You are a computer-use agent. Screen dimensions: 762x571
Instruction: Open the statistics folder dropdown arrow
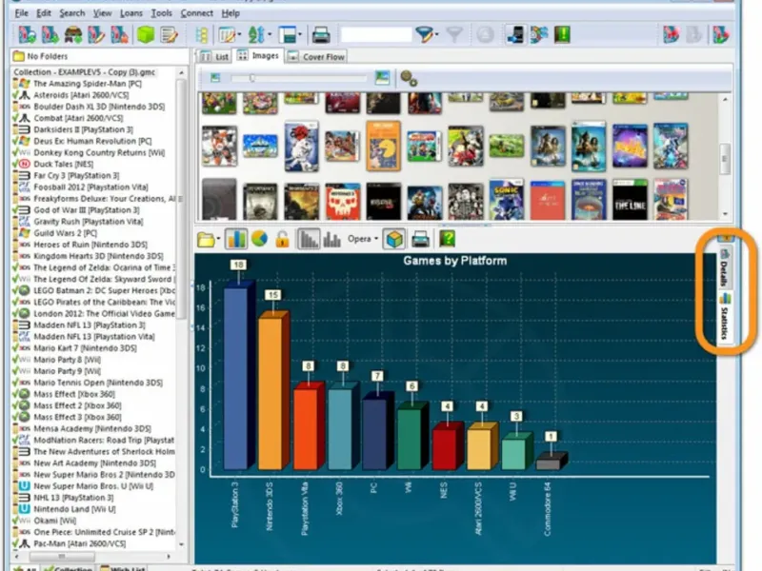tap(218, 239)
